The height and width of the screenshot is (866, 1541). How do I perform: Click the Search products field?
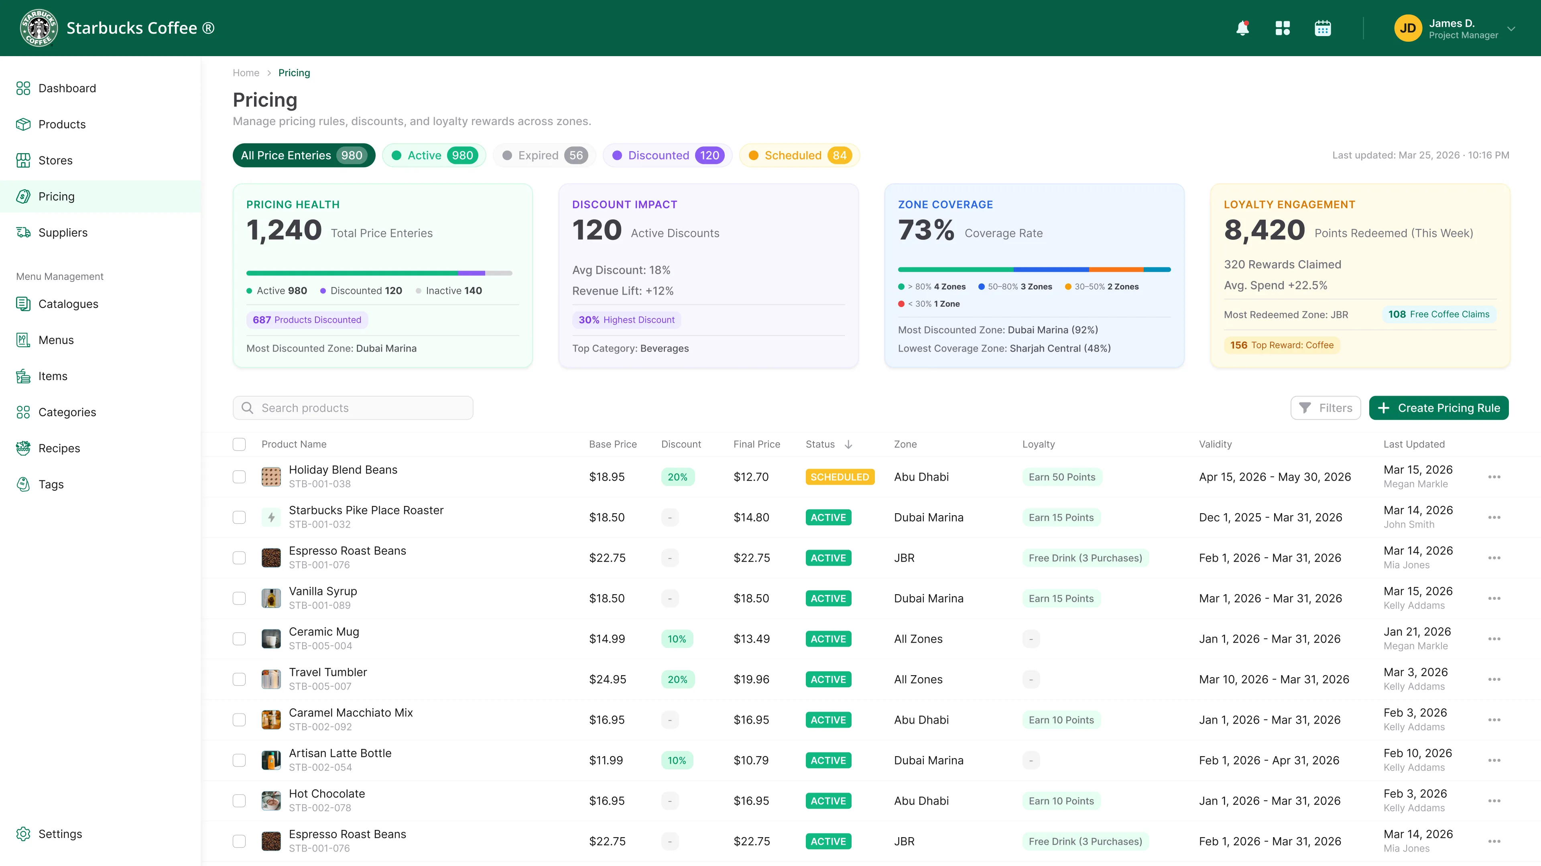pyautogui.click(x=353, y=408)
